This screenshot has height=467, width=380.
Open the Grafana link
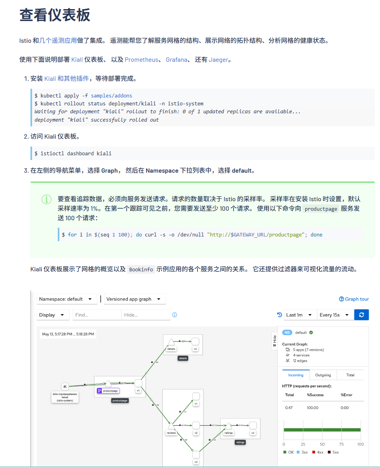point(177,59)
